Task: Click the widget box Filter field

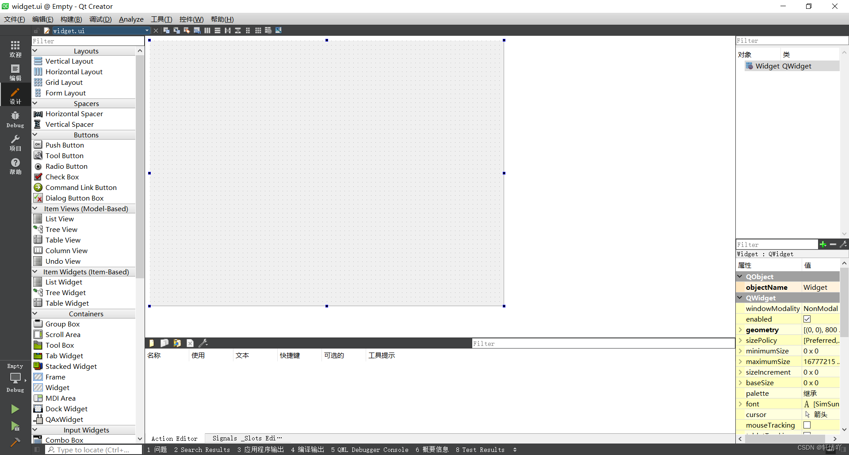Action: 88,41
